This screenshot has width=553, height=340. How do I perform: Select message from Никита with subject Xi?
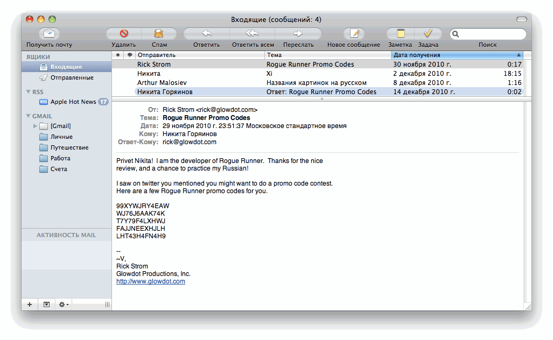point(317,73)
